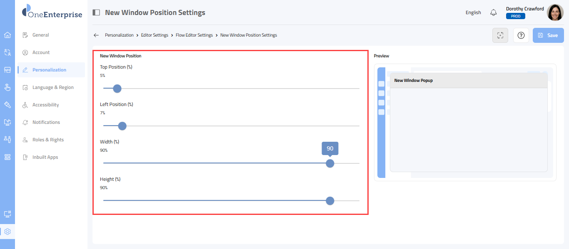The width and height of the screenshot is (569, 249).
Task: Click the Editor Settings breadcrumb link
Action: [x=155, y=35]
